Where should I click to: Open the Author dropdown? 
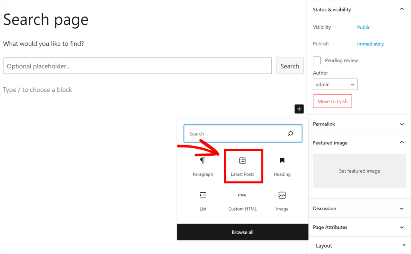(335, 84)
